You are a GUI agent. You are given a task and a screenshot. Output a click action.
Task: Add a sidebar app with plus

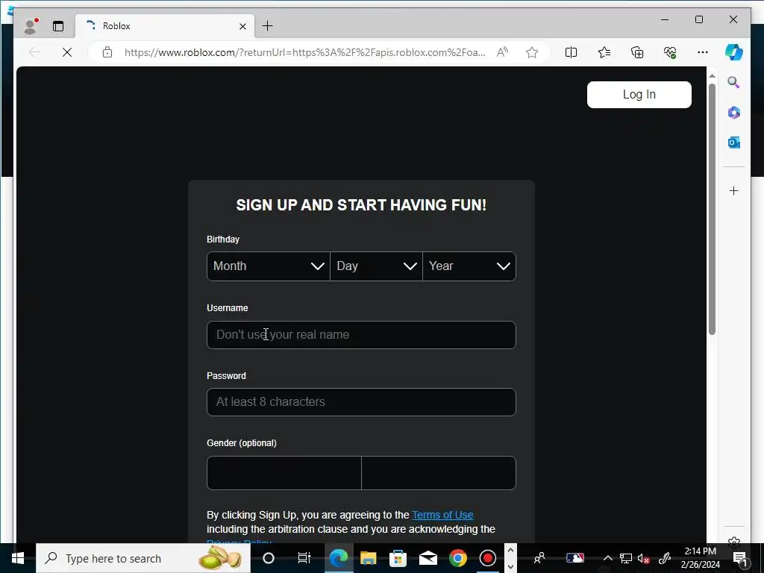734,190
